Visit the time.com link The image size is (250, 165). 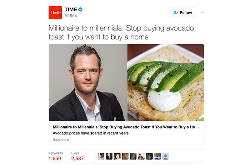click(x=61, y=139)
